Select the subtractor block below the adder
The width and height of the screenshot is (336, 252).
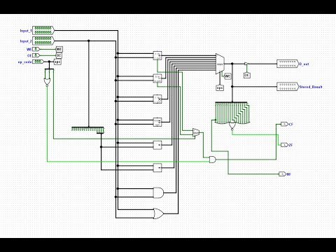pyautogui.click(x=157, y=78)
